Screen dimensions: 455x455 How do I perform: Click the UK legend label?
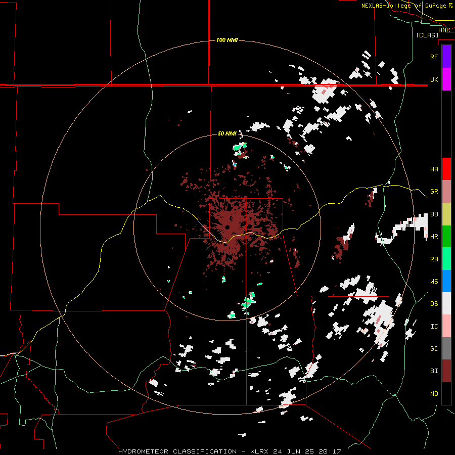pos(434,79)
